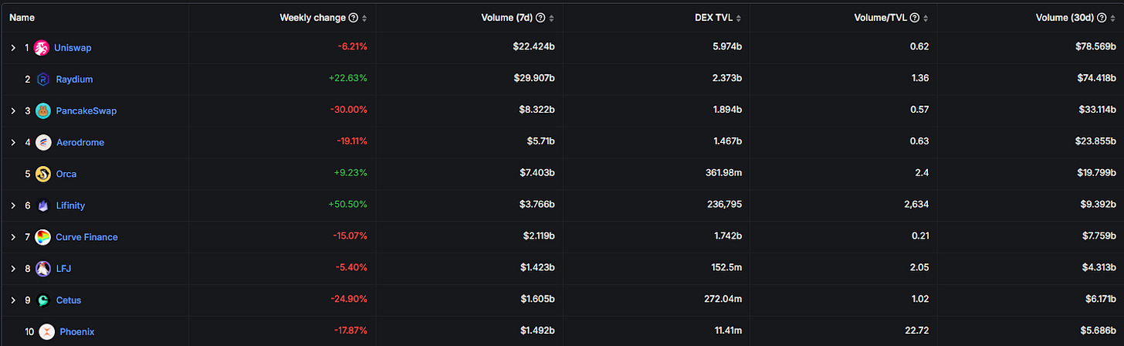
Task: Open the Lifinity protocol link
Action: click(70, 206)
